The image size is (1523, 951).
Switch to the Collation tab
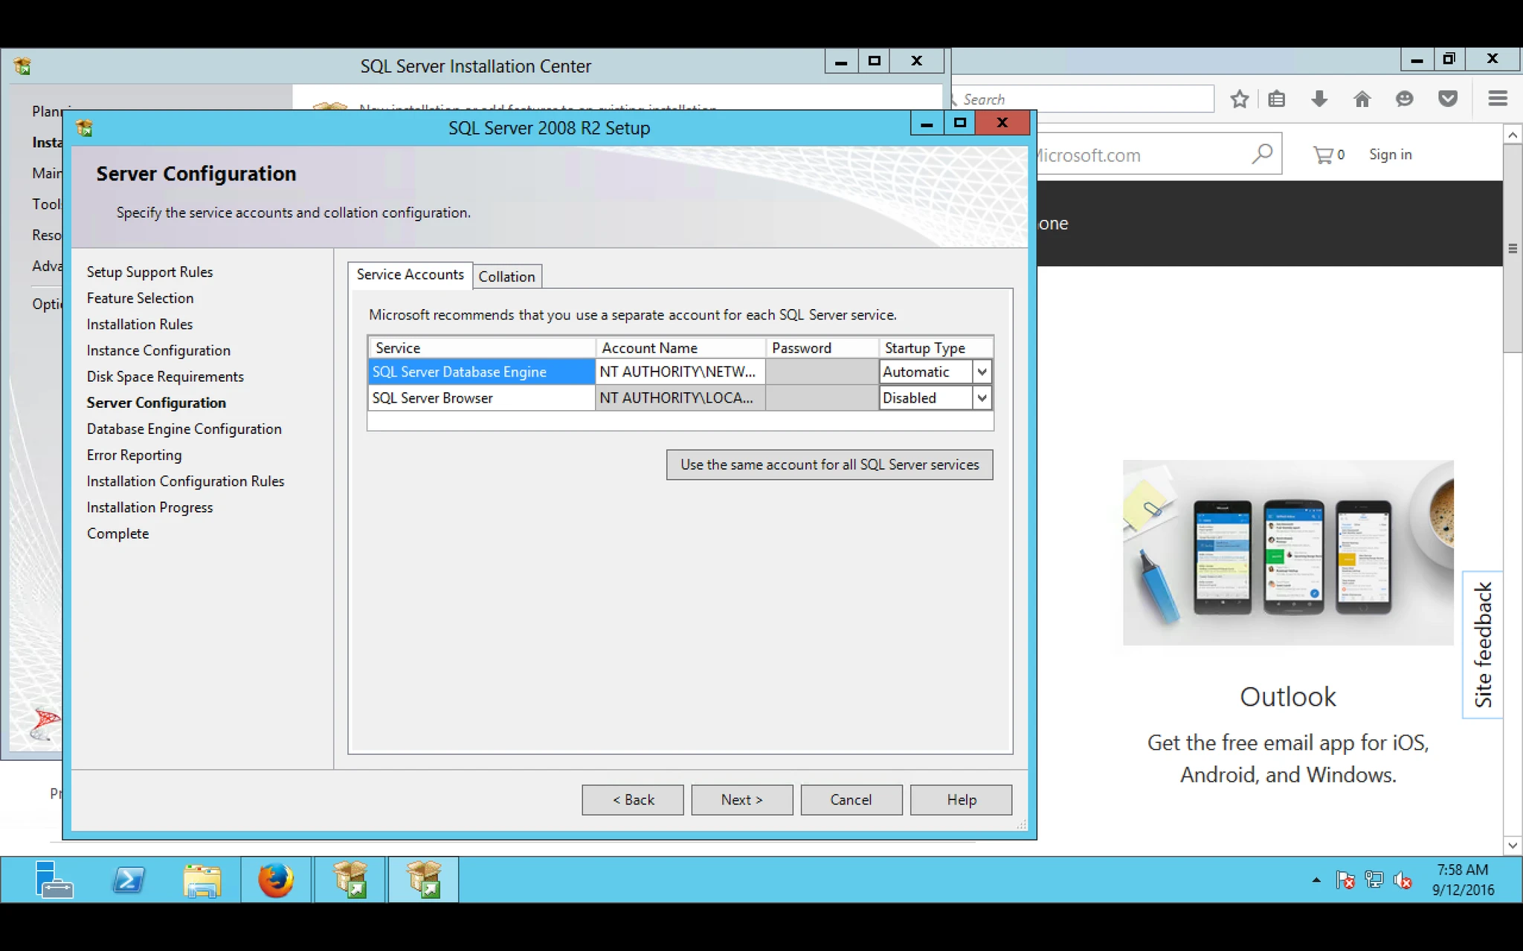click(506, 276)
